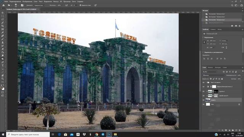The height and width of the screenshot is (137, 244).
Task: Delete current state in History panel
Action: click(x=240, y=26)
